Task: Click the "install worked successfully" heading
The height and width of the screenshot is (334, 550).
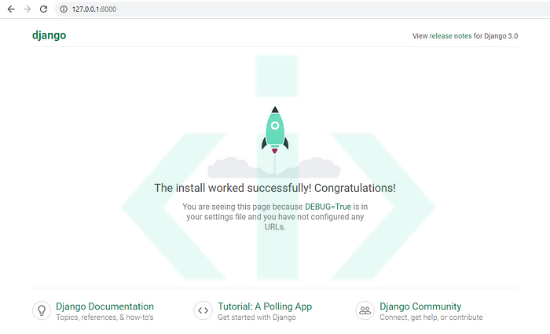Action: point(274,189)
